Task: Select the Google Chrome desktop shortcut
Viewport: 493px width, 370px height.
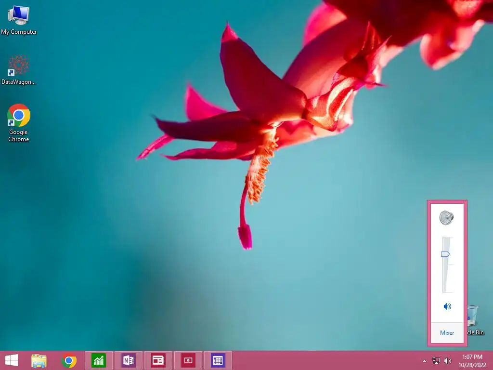Action: [19, 123]
